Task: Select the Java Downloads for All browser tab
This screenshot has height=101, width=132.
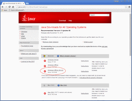Action: pos(13,3)
